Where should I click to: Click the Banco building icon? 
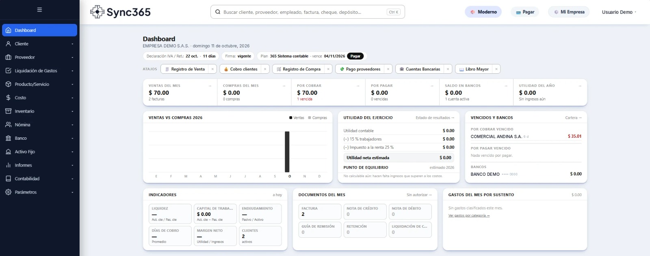pyautogui.click(x=8, y=138)
